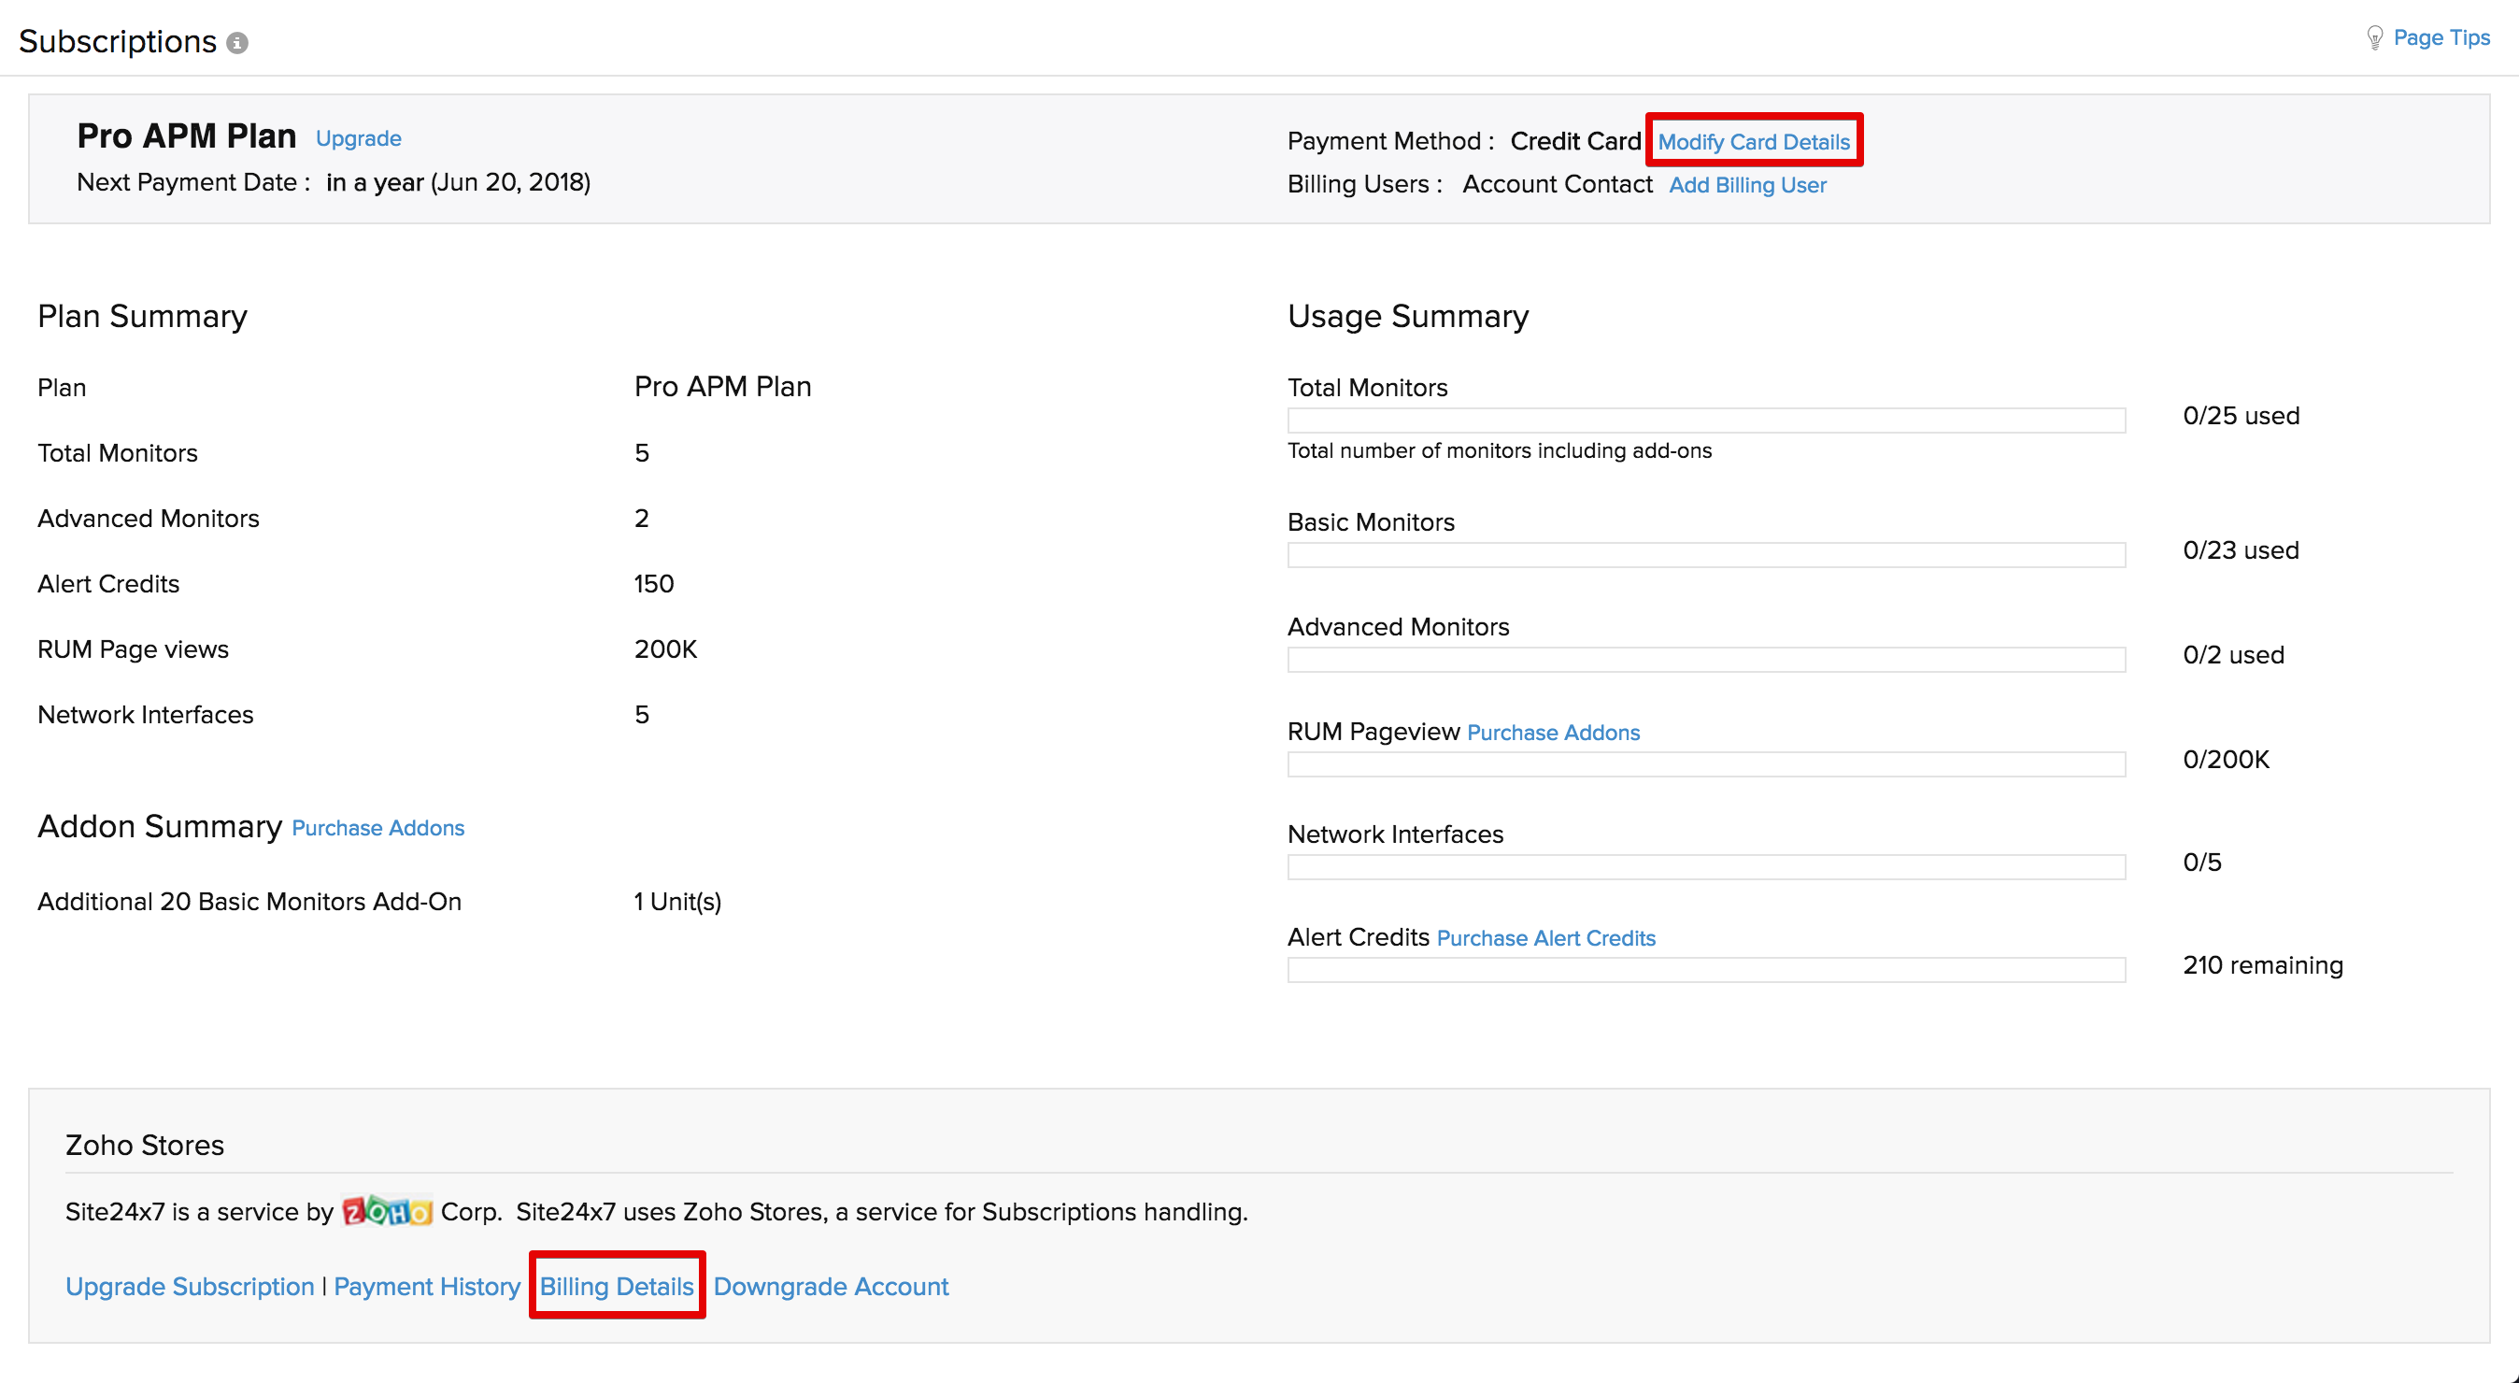Click Add Billing User link
Screen dimensions: 2519x1383
tap(1746, 185)
